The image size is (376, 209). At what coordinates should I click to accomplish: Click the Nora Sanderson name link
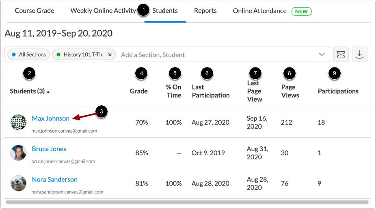click(55, 179)
